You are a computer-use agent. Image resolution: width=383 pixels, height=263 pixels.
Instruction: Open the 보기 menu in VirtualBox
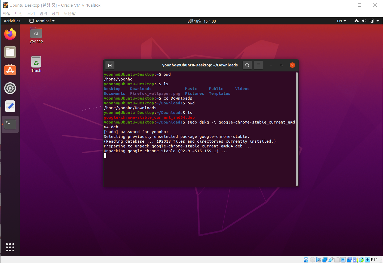coord(31,13)
